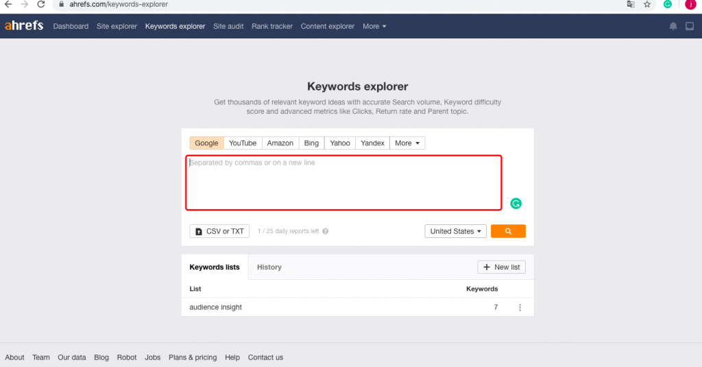Run keyword search with orange magnifier button
The width and height of the screenshot is (702, 367).
click(508, 231)
